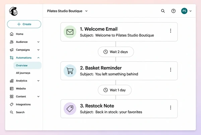Click the Basket Reminder cart icon
Screen dimensions: 201x135
coord(70,71)
